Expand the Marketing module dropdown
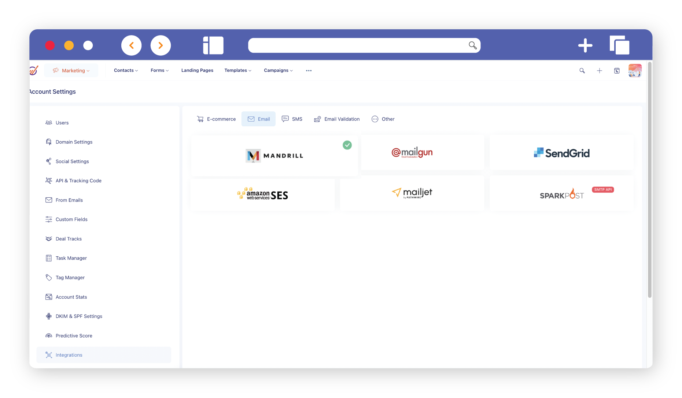682x398 pixels. click(x=71, y=70)
